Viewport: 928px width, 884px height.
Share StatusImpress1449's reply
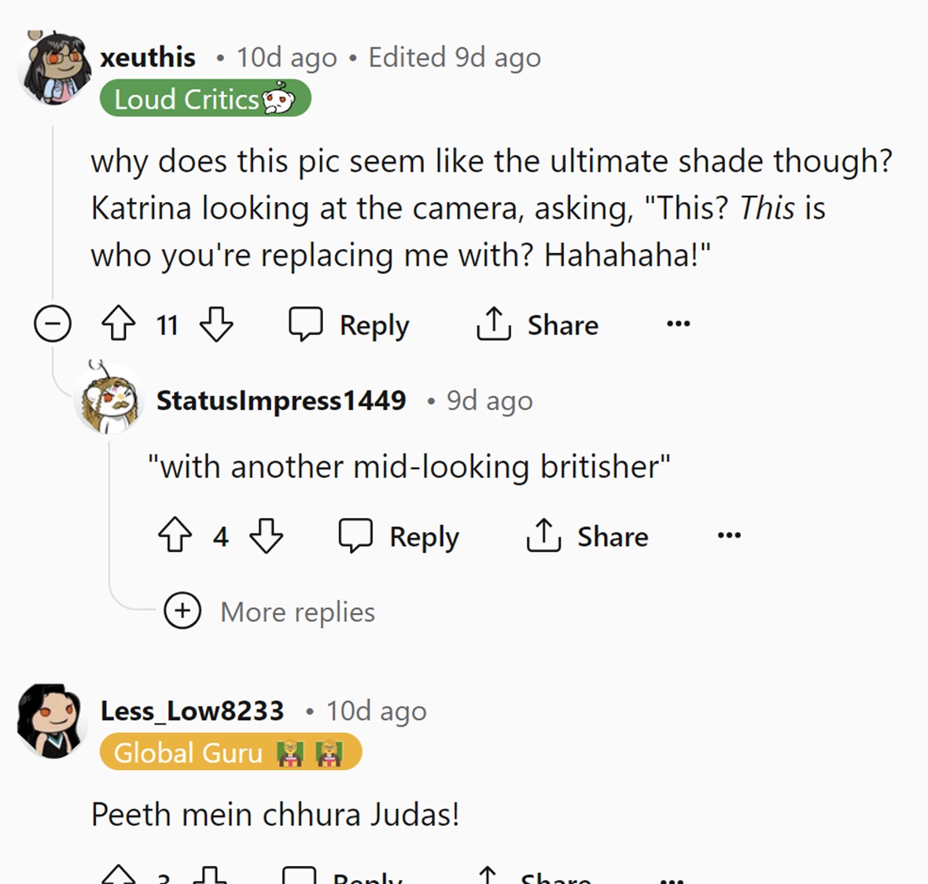(x=587, y=536)
